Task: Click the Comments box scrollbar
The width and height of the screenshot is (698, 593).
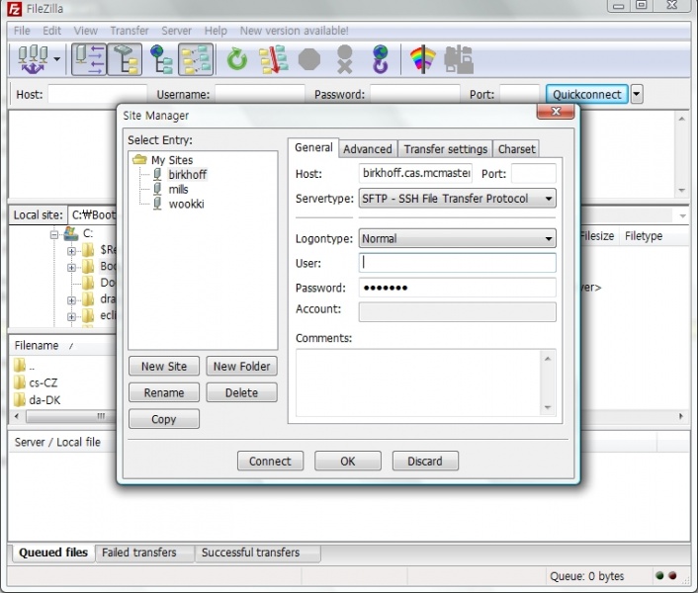Action: click(x=549, y=381)
